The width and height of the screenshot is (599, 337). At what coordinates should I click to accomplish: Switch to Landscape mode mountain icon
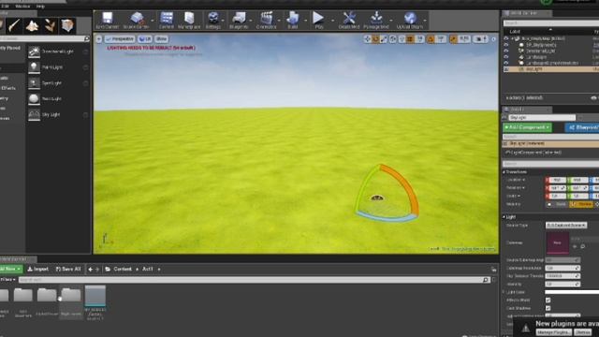point(32,25)
